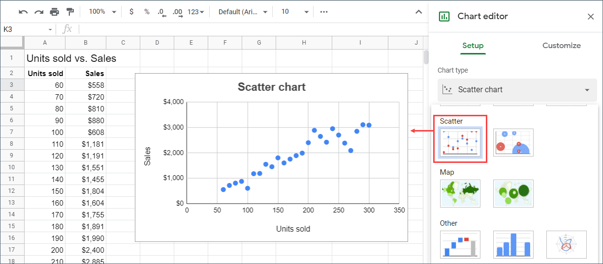Select row 1 header
The height and width of the screenshot is (264, 603).
12,58
